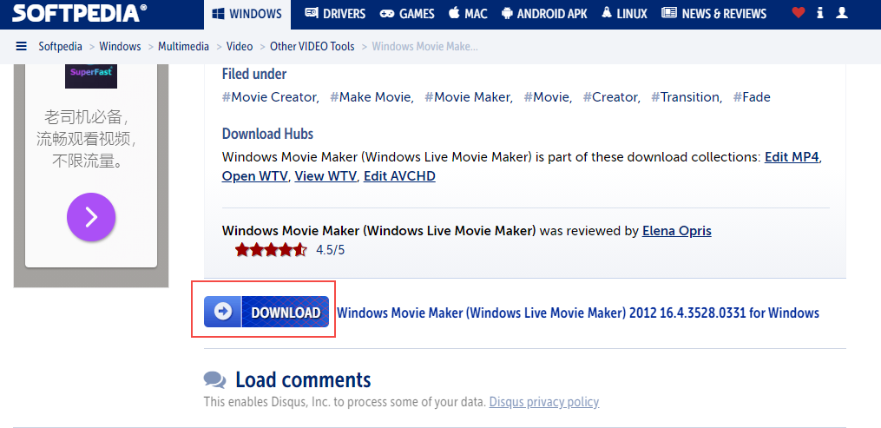The width and height of the screenshot is (881, 428).
Task: Click the red heart favorites icon
Action: (799, 12)
